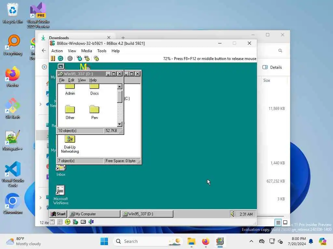Click scroll down arrow in Win95_337 window
333x249 pixels.
pyautogui.click(x=120, y=124)
